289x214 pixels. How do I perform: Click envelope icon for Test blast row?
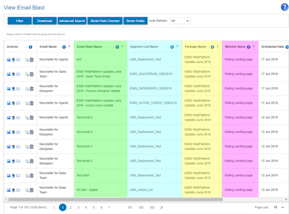click(18, 176)
